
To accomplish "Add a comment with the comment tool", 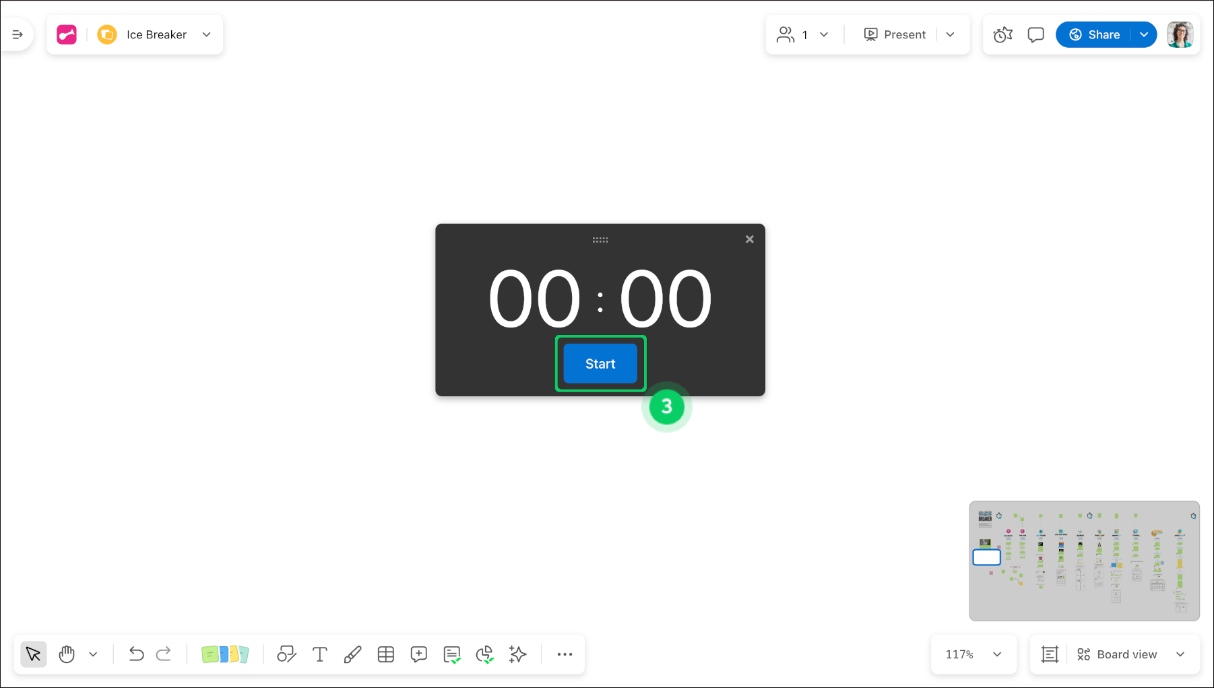I will click(418, 654).
